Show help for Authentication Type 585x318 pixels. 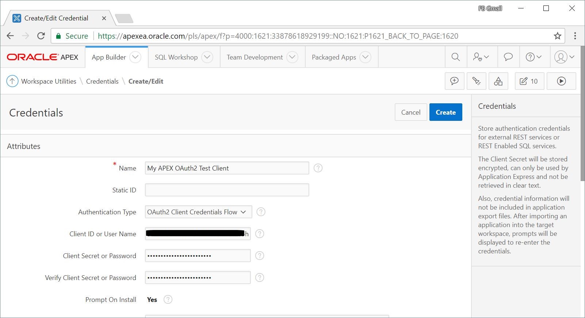tap(261, 212)
